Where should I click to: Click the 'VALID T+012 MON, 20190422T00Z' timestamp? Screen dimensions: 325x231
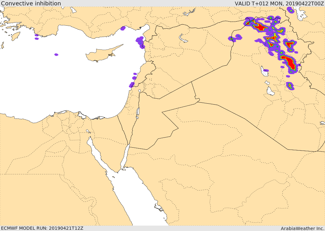(280, 3)
